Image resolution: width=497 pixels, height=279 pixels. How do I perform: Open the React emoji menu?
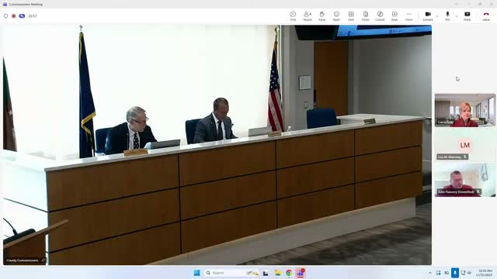coord(336,15)
